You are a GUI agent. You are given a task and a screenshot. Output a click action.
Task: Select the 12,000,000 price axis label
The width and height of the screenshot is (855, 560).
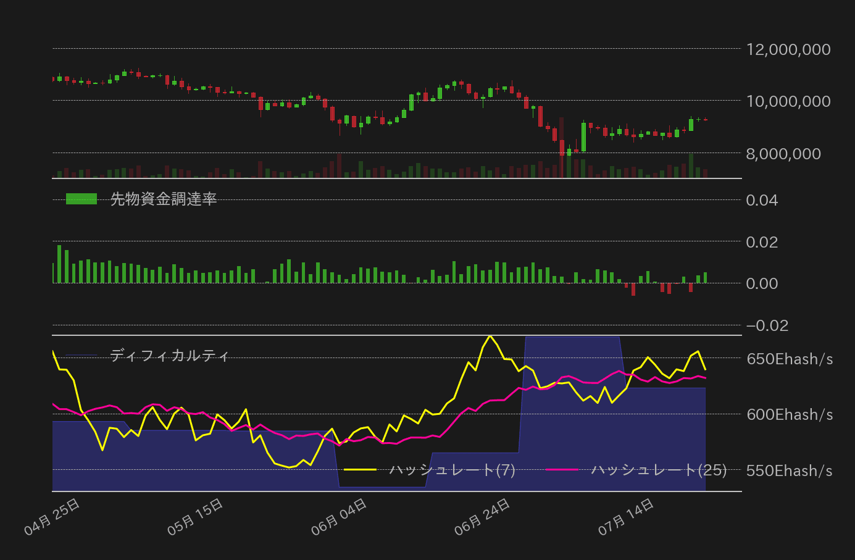pos(788,49)
